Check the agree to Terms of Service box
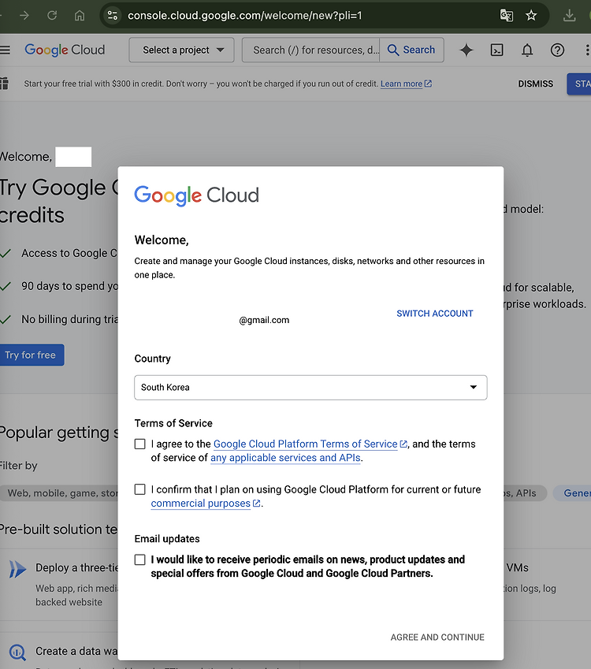 (140, 444)
